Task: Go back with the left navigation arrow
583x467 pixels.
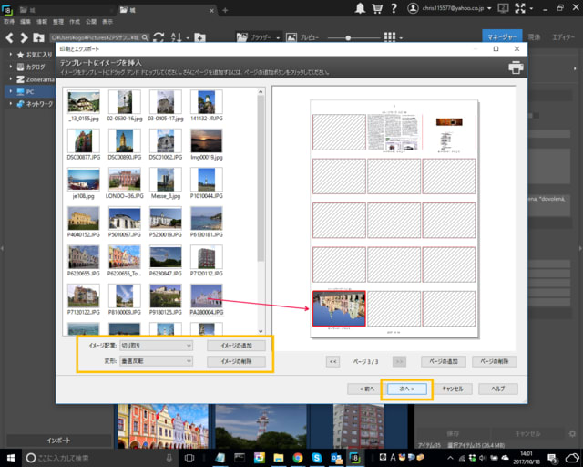Action: [x=8, y=37]
